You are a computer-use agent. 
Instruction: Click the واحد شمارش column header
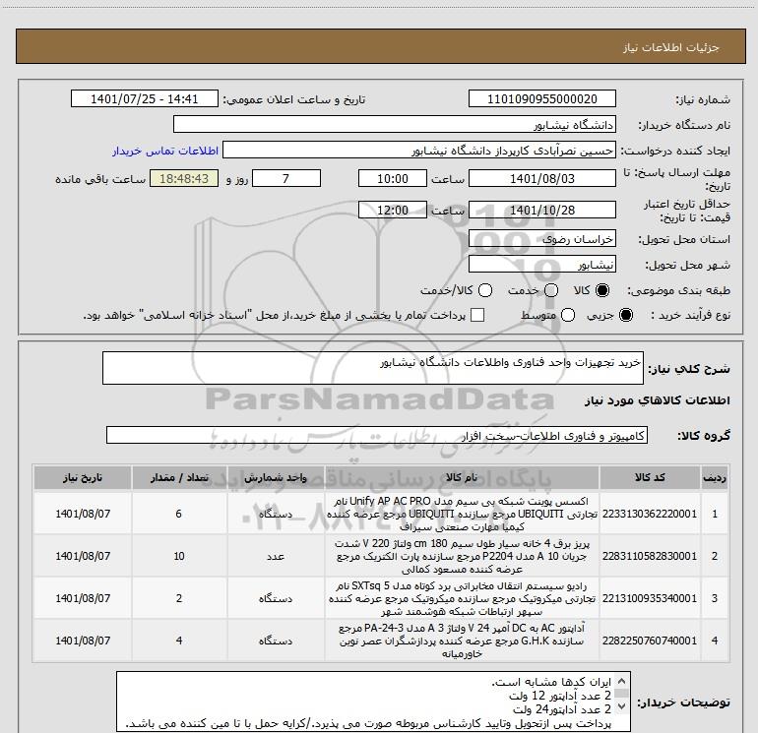pos(276,478)
